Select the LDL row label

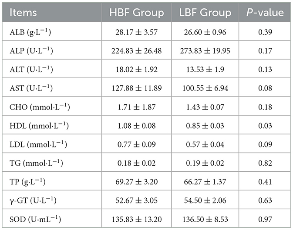tap(37, 144)
